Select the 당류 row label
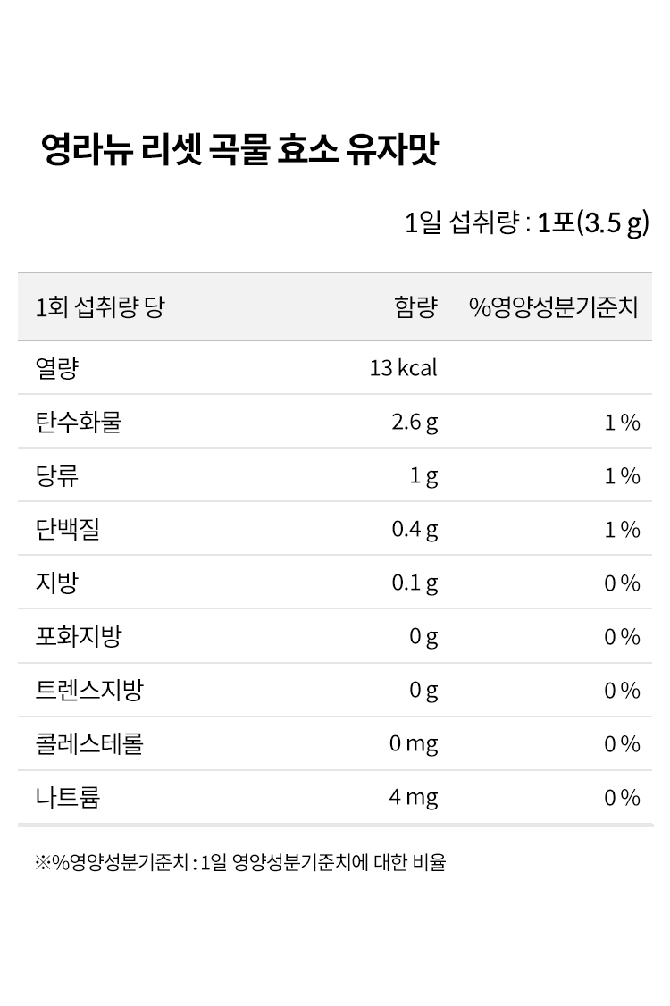 pyautogui.click(x=57, y=476)
